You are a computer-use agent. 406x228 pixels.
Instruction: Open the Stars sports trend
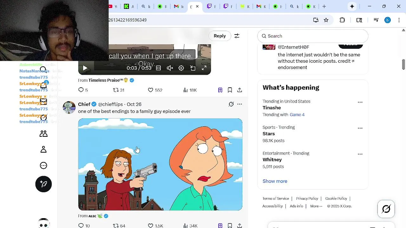point(269,134)
